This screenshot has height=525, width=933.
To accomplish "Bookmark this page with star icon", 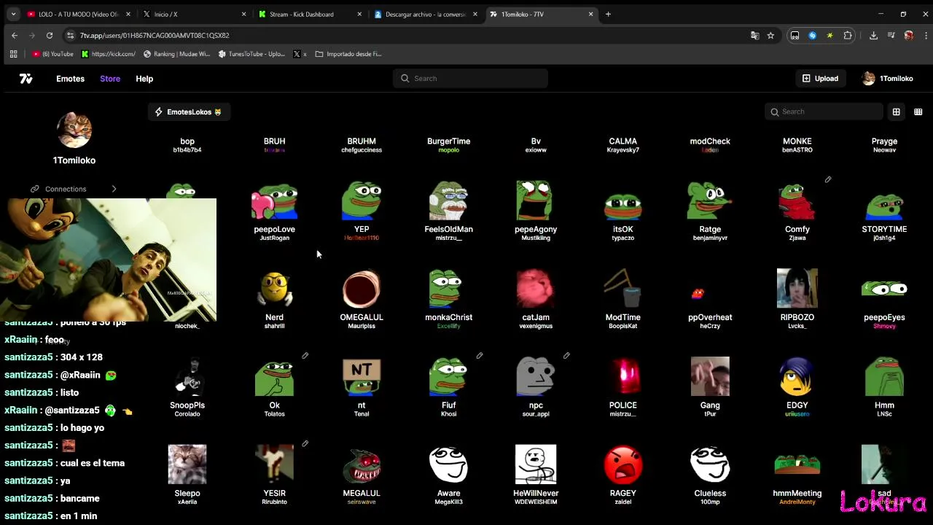I will click(770, 35).
